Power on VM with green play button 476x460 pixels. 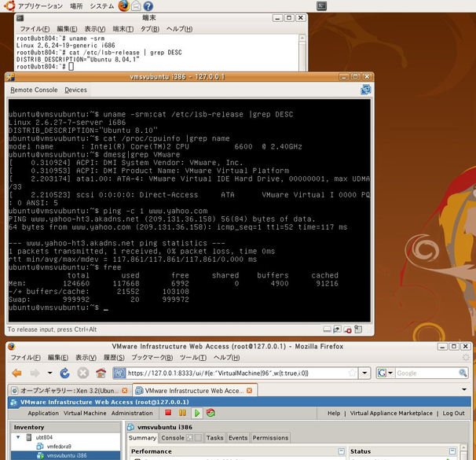(x=196, y=413)
